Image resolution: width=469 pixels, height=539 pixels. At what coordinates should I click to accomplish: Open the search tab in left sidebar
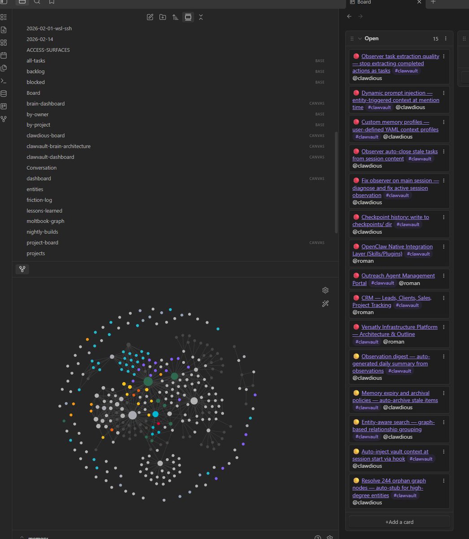[x=37, y=2]
